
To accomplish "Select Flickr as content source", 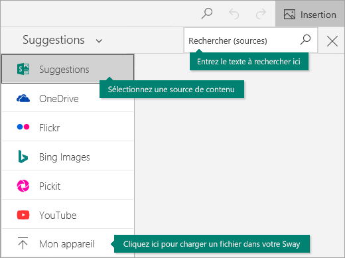I will (x=68, y=127).
